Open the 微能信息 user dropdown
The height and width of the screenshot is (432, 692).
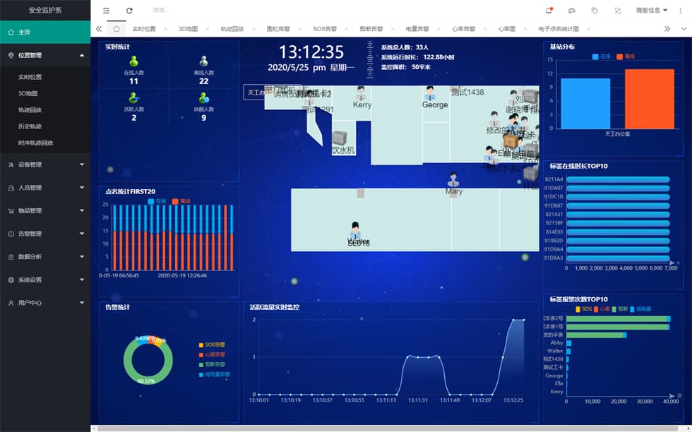pyautogui.click(x=651, y=11)
